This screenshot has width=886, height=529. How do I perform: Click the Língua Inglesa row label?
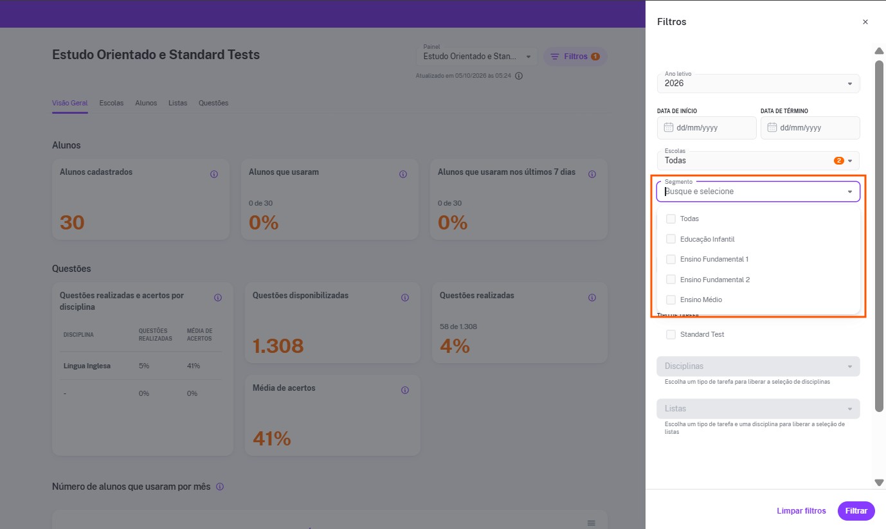coord(87,366)
